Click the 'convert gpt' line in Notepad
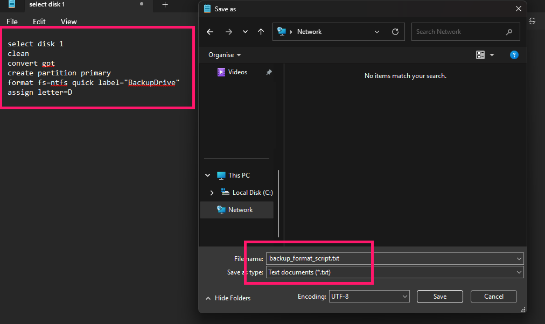Viewport: 545px width, 324px height. click(31, 63)
